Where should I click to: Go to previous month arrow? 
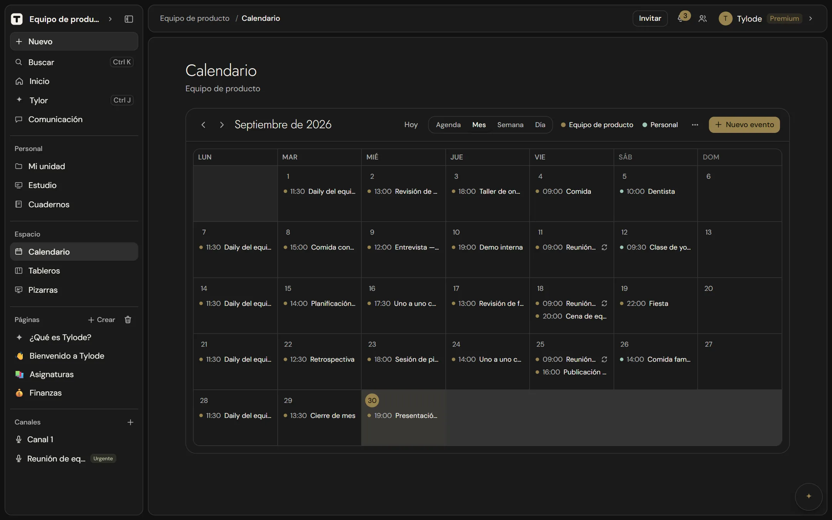pos(203,125)
